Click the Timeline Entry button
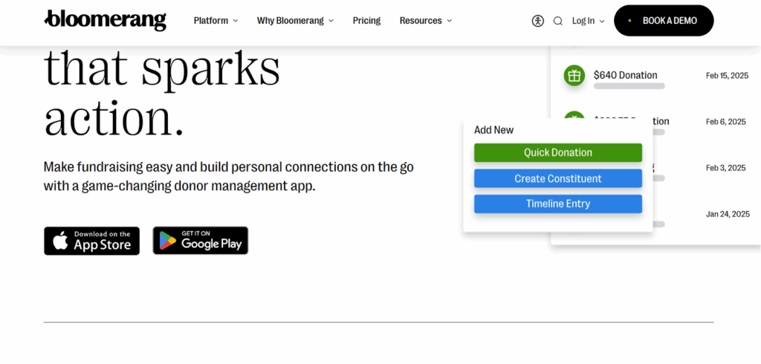This screenshot has width=761, height=364. click(558, 204)
